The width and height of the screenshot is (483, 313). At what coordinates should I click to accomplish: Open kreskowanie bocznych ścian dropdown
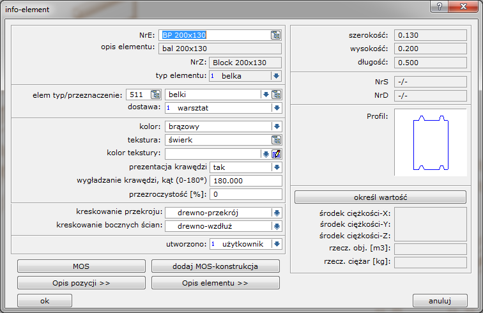tap(276, 225)
